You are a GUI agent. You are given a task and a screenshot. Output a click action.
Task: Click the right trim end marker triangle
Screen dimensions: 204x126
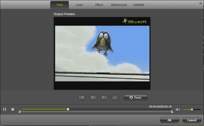172,111
